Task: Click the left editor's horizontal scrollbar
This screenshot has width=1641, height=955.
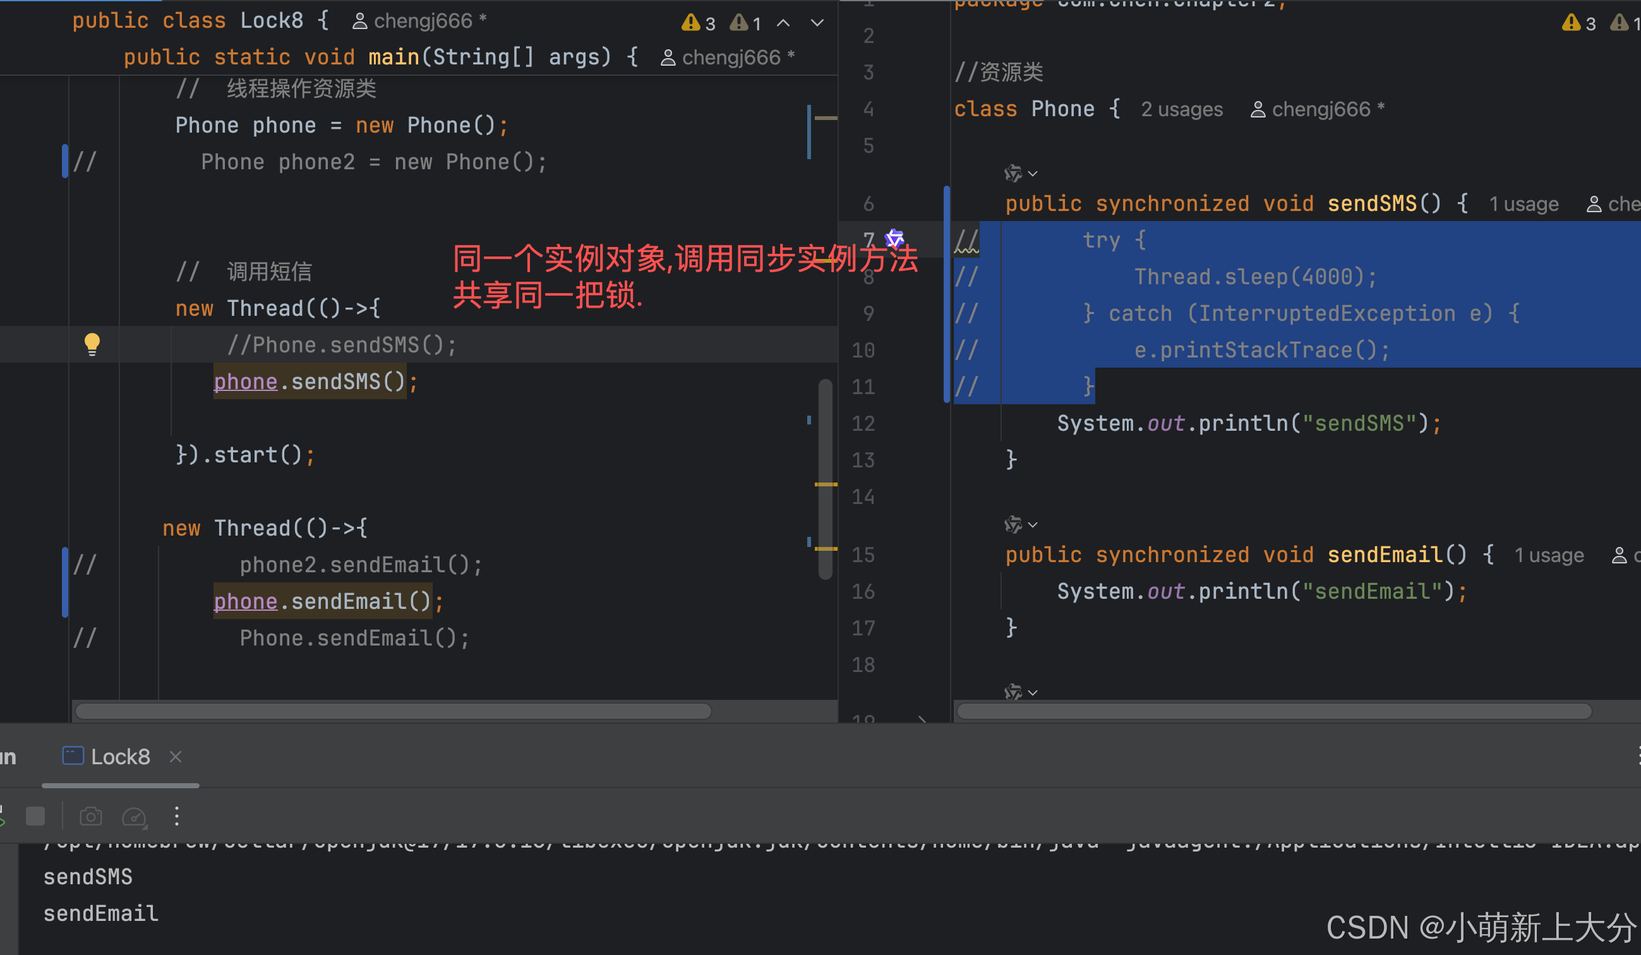Action: coord(393,711)
